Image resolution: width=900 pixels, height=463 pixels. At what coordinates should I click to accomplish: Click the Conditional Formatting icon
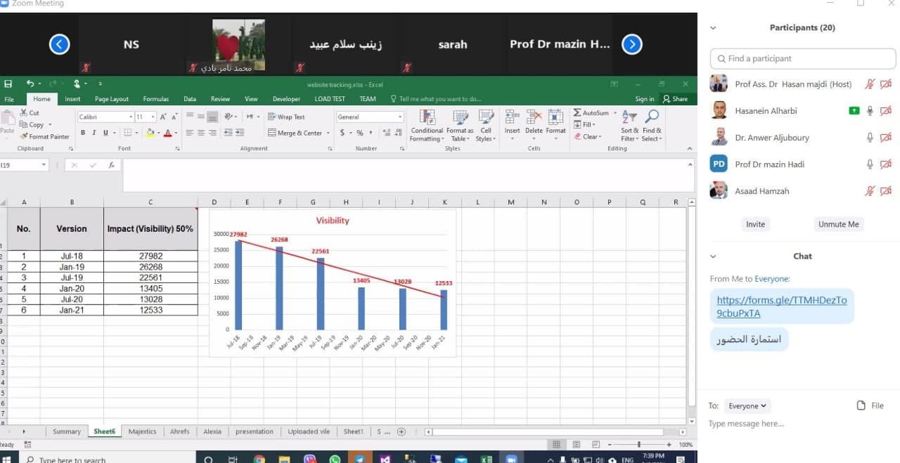[427, 118]
